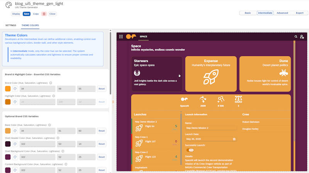Reset the Base Color values
This screenshot has width=309, height=173.
[102, 131]
